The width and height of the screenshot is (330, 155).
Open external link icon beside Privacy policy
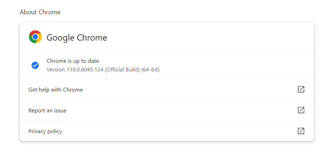[301, 131]
